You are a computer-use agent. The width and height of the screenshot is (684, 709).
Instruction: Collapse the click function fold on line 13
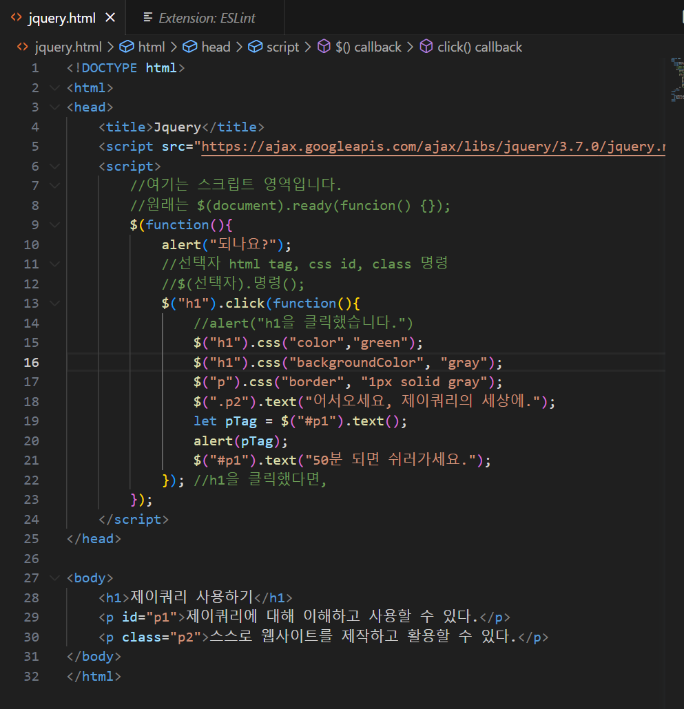click(x=54, y=304)
